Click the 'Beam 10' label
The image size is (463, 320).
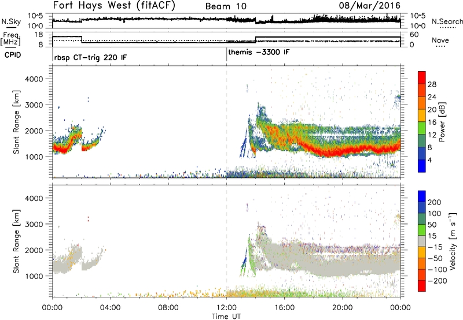pos(226,6)
